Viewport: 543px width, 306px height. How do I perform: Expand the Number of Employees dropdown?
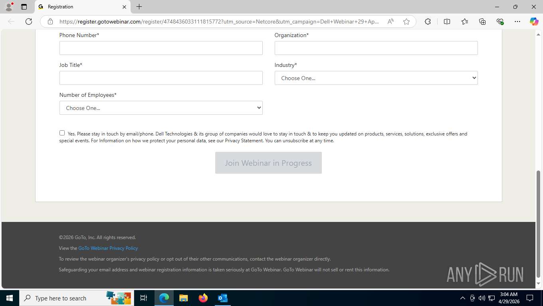coord(161,108)
